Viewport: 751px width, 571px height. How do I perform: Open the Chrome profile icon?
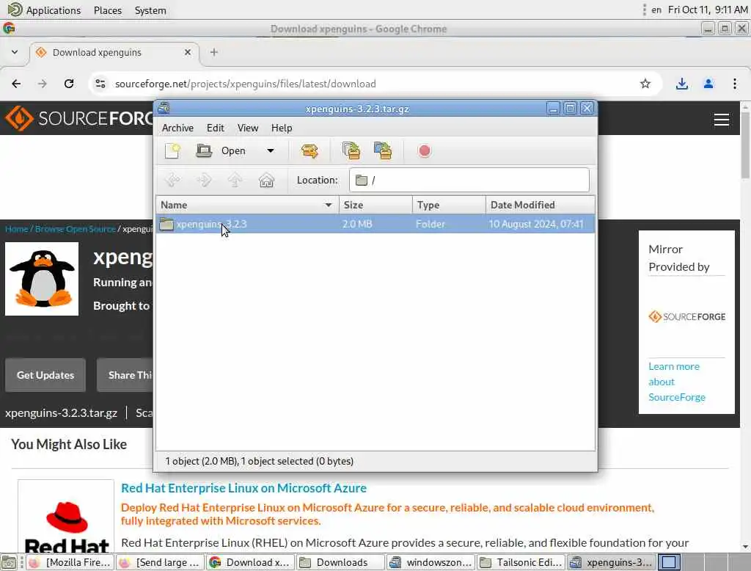click(x=708, y=84)
